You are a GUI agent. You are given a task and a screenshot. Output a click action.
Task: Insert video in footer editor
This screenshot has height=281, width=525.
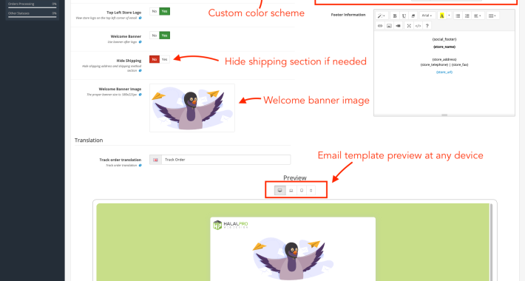[x=398, y=26]
